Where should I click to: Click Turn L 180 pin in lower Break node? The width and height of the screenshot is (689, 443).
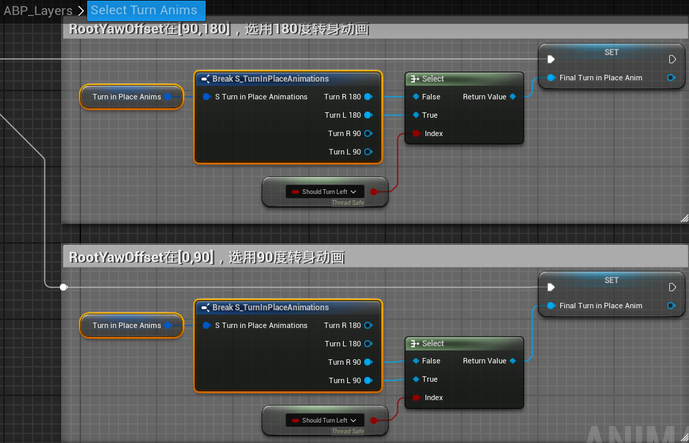(368, 344)
